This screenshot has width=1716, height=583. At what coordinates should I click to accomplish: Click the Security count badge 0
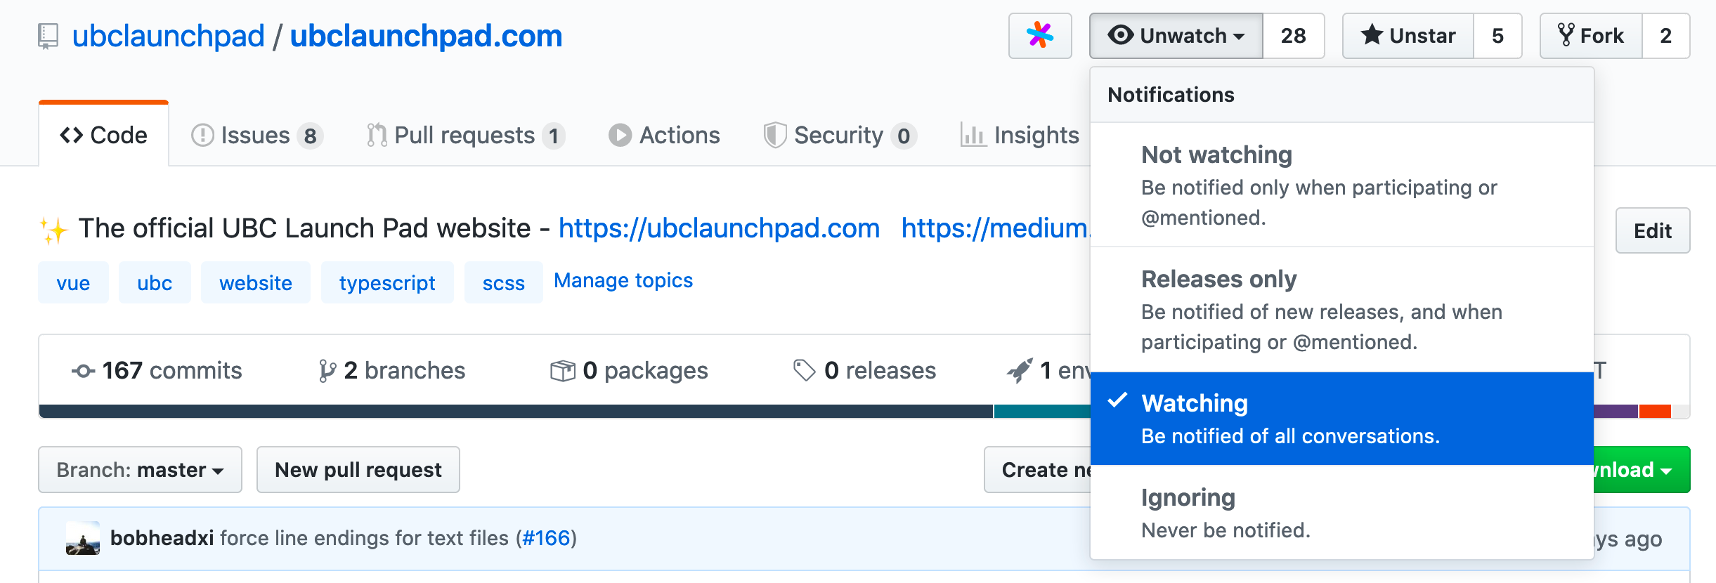click(x=904, y=136)
